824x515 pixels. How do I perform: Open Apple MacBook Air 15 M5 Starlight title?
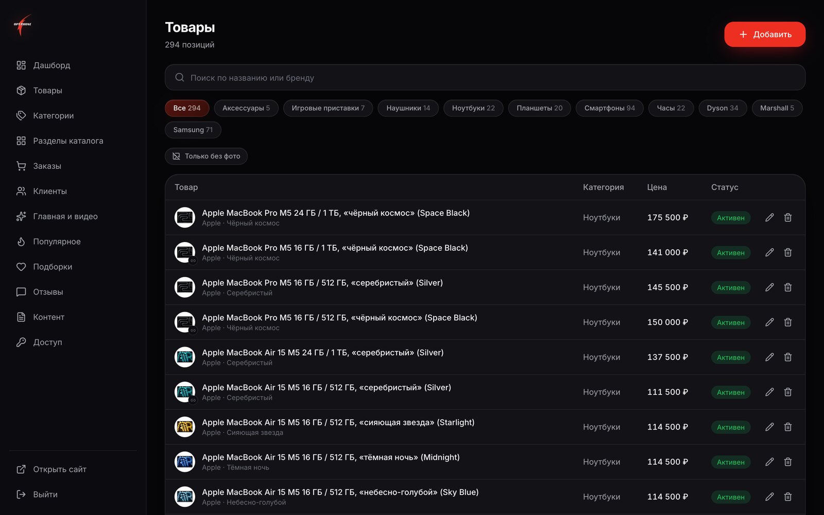pyautogui.click(x=338, y=422)
